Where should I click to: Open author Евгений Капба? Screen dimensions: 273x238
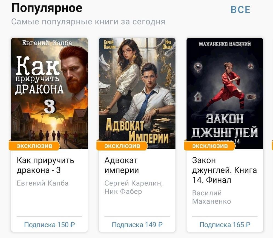[43, 183]
